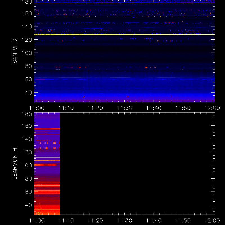225x225 pixels.
Task: Click 11:50 time label under SAN VITO plot
Action: [x=183, y=108]
